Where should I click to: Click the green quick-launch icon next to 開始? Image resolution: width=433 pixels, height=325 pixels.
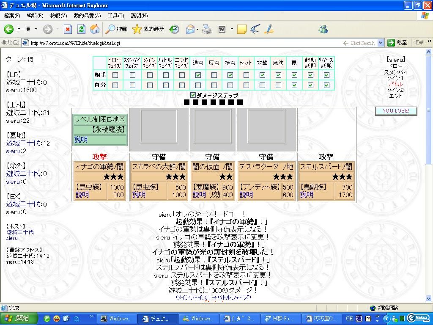47,319
